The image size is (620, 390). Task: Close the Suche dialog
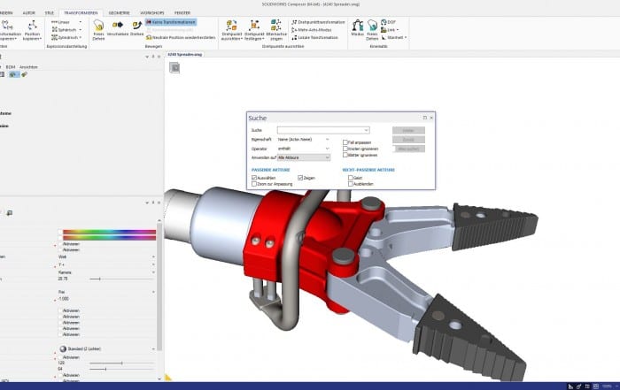pyautogui.click(x=431, y=118)
